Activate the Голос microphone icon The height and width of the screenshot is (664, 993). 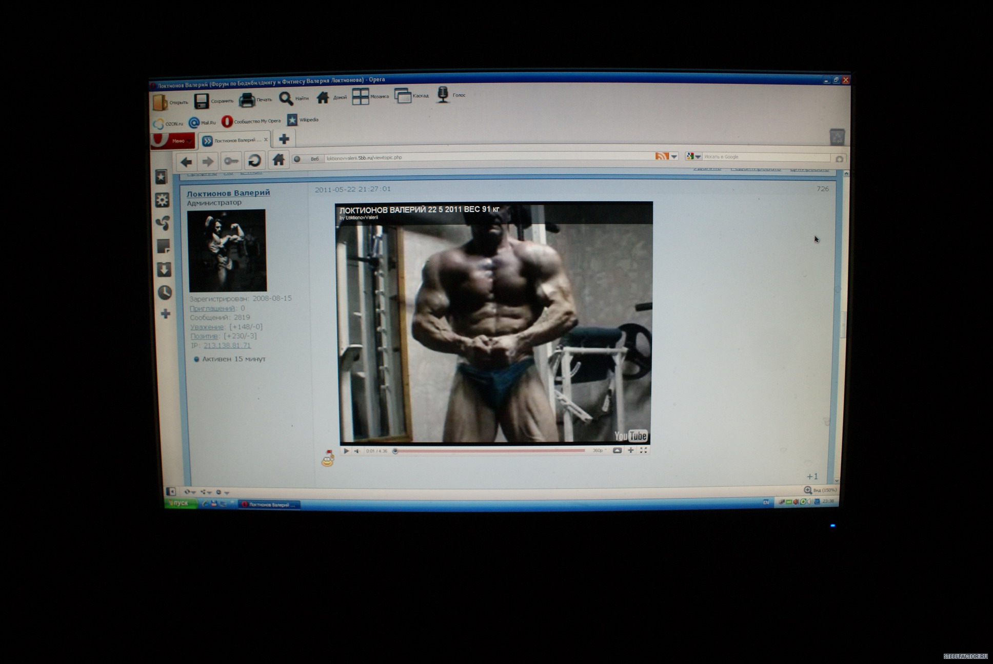[x=443, y=95]
